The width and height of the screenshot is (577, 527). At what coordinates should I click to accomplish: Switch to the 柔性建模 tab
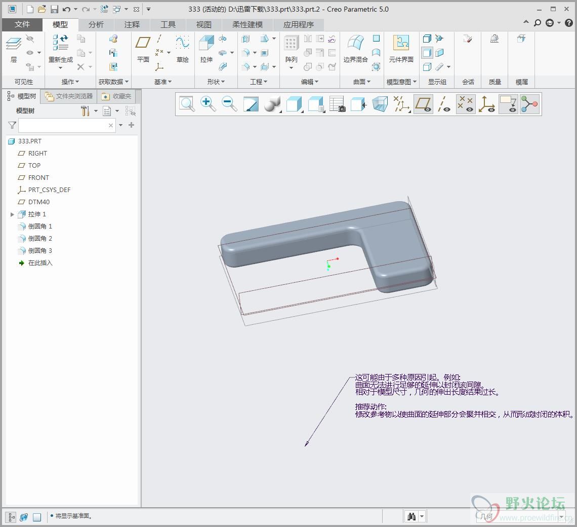coord(248,25)
